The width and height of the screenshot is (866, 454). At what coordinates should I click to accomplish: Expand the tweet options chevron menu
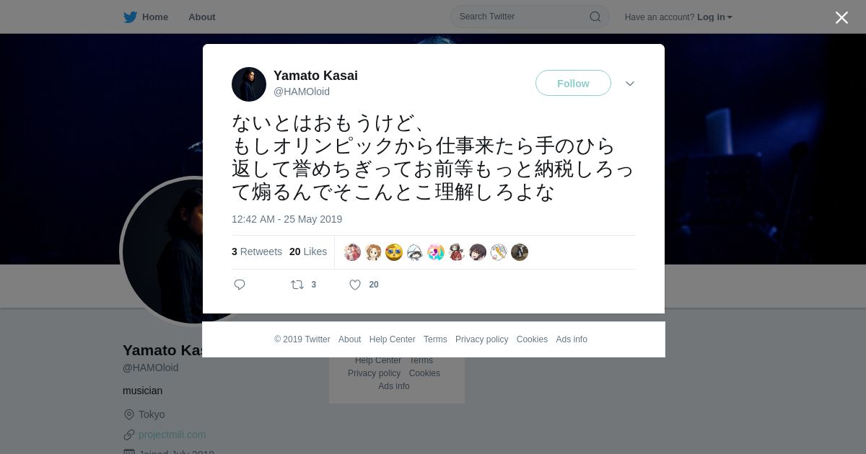tap(630, 84)
